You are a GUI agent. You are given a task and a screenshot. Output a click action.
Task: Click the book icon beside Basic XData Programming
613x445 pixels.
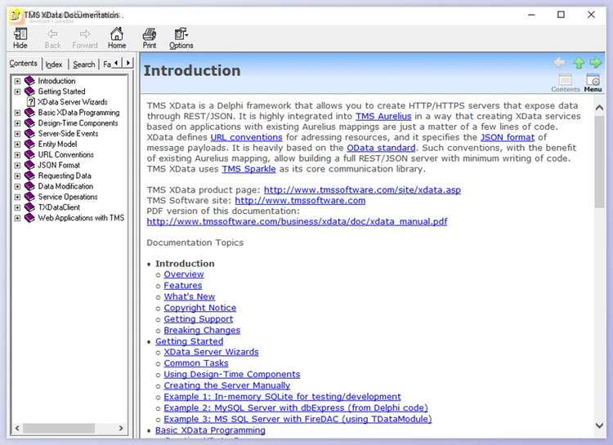click(x=29, y=113)
